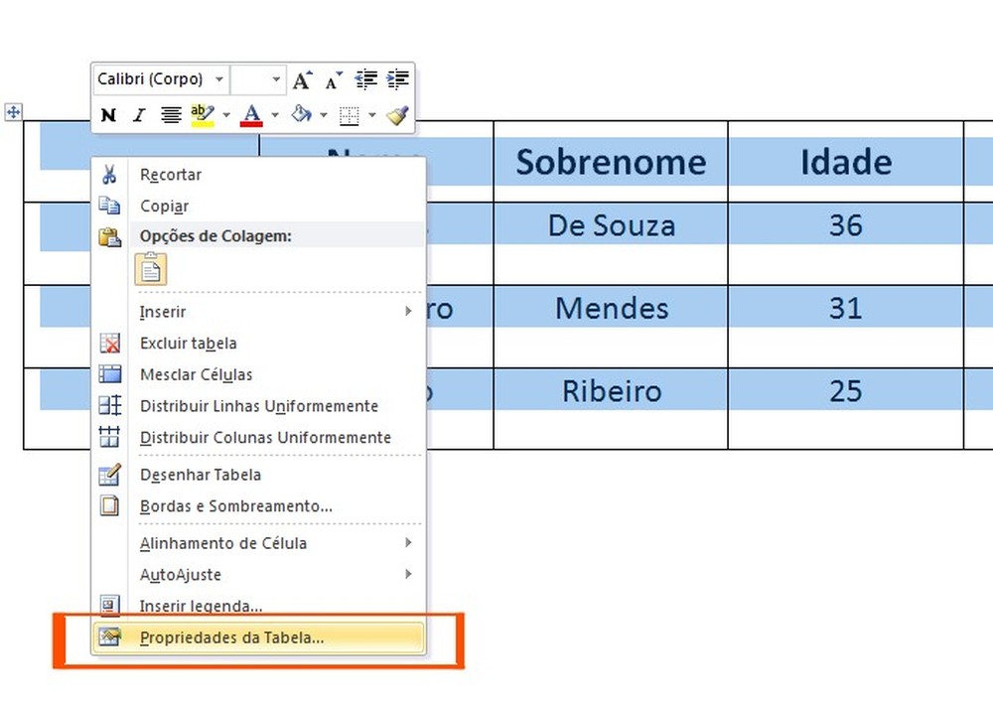Click the Ribeiro cell
Viewport: 993px width, 706px height.
tap(611, 408)
